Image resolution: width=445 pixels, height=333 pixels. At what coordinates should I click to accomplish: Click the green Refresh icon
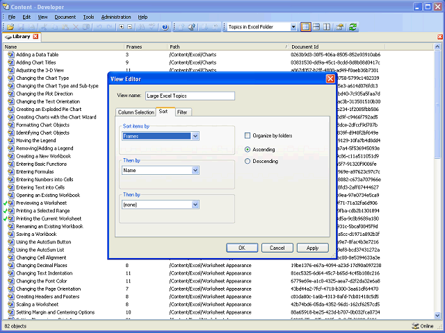coord(353,27)
